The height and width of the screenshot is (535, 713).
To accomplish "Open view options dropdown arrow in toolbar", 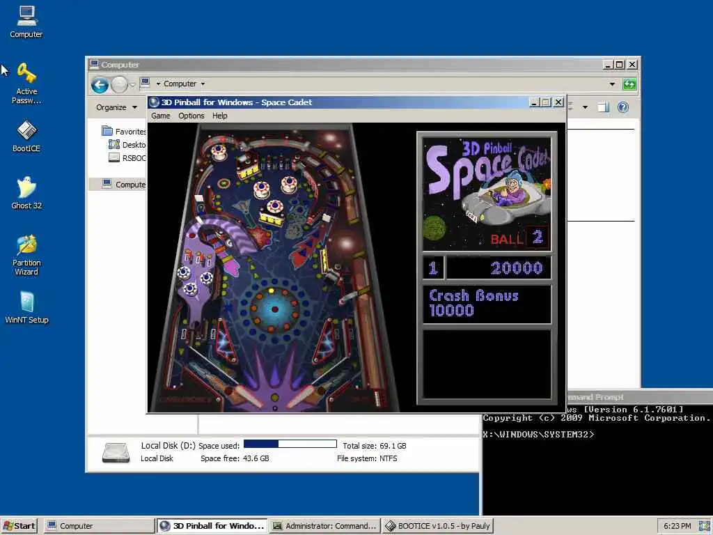I will click(x=585, y=107).
